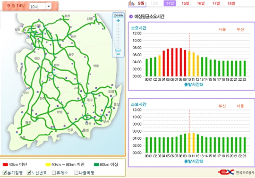Click the yellow 40km~80km 미만 legend swatch
The width and height of the screenshot is (255, 178).
48,165
